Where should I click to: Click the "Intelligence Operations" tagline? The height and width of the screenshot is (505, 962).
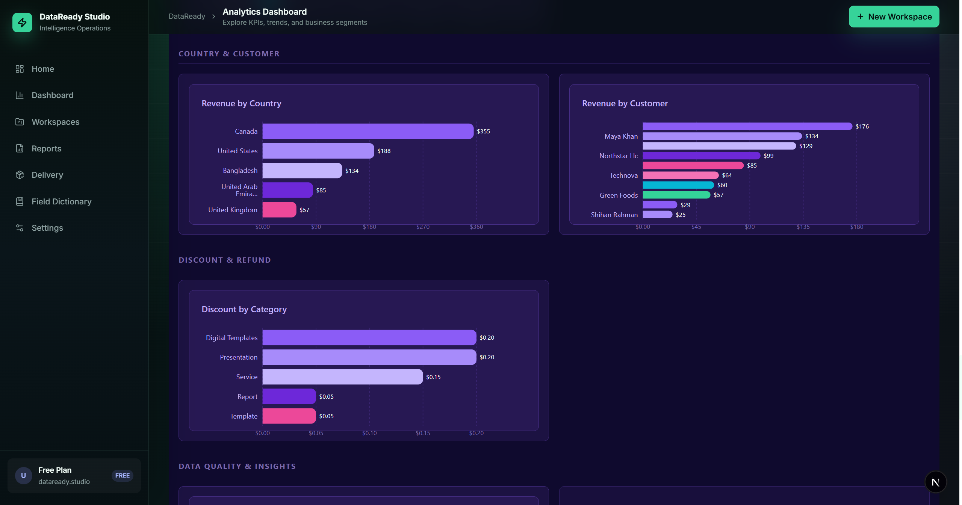click(x=75, y=28)
